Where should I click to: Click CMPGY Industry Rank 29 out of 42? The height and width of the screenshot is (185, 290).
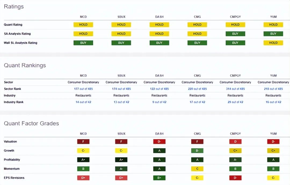235,102
